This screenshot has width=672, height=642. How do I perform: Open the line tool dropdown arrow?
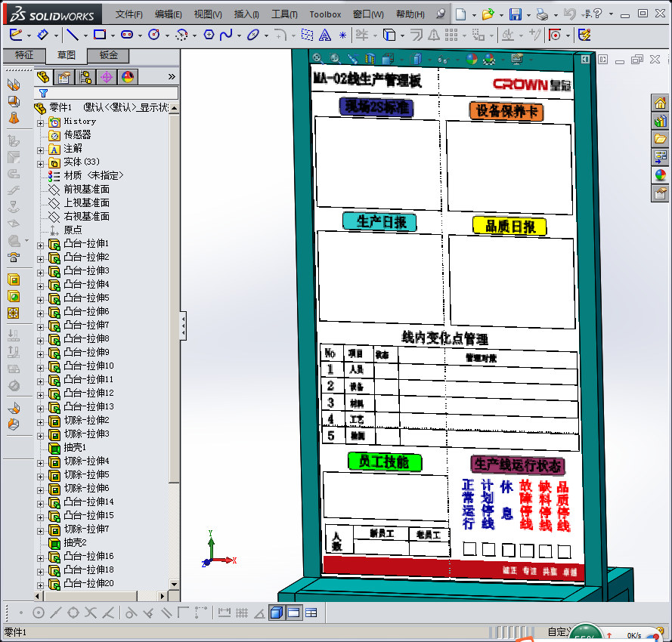[x=85, y=35]
